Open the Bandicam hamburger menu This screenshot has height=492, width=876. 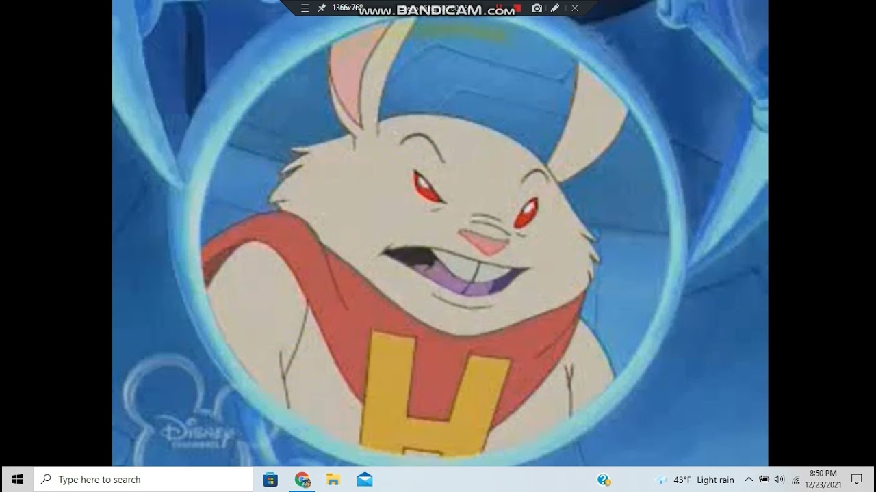(x=305, y=8)
